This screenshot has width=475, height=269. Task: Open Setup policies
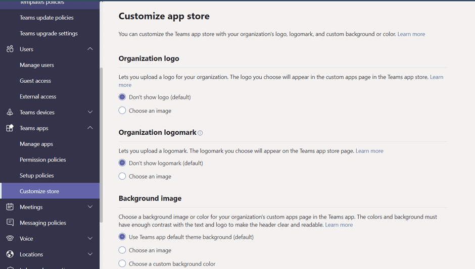point(37,176)
